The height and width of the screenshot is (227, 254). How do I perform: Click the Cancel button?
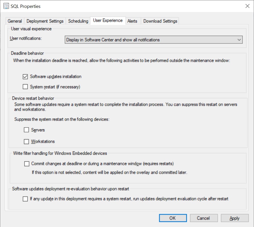click(204, 218)
